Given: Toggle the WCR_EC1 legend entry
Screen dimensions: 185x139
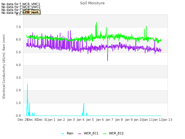Looking at the screenshot, I should coord(88,133).
